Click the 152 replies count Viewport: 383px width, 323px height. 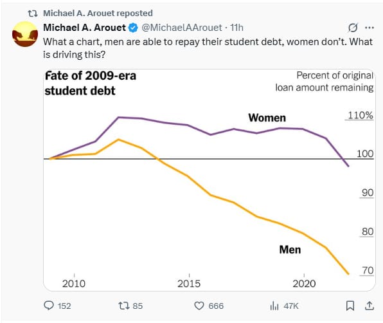[x=64, y=306]
